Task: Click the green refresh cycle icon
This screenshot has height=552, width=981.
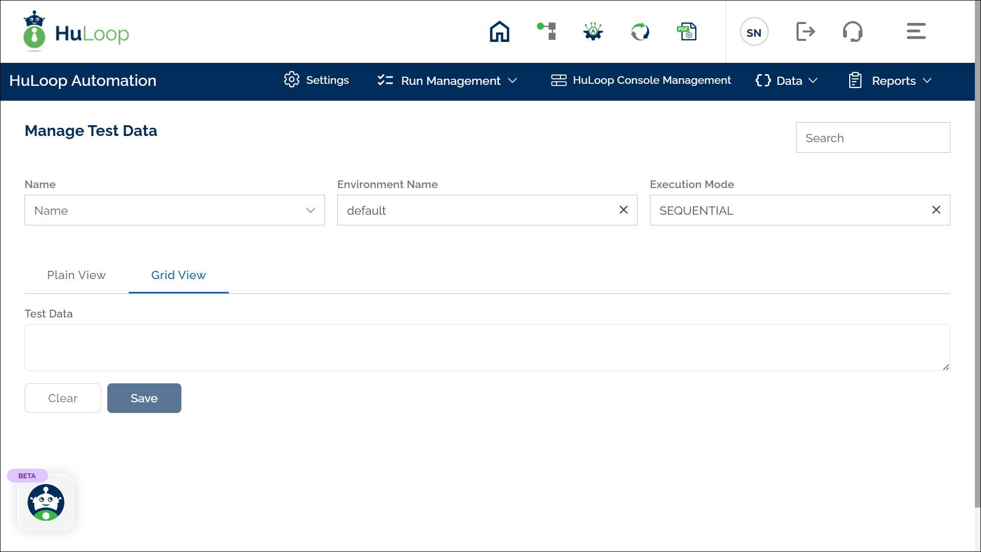Action: coord(640,32)
